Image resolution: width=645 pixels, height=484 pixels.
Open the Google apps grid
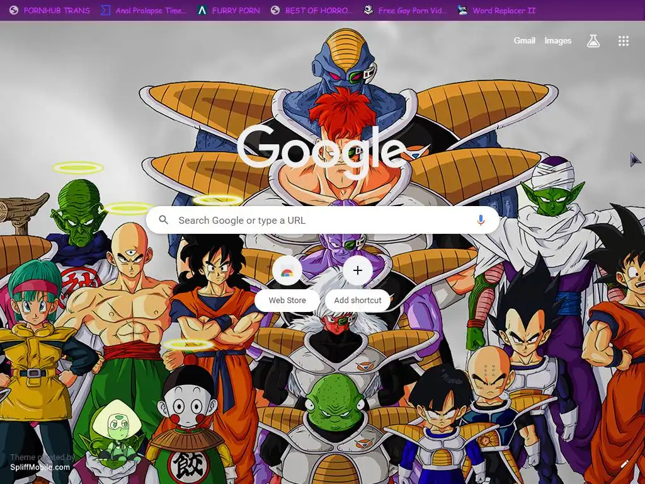(623, 41)
